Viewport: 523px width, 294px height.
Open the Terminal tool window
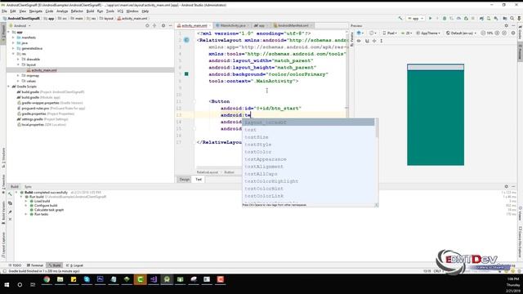pyautogui.click(x=35, y=265)
